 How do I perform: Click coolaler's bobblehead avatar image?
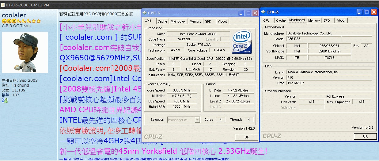(x=25, y=52)
